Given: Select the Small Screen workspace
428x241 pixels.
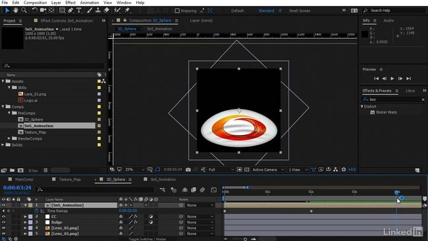Looking at the screenshot, I should (x=300, y=11).
